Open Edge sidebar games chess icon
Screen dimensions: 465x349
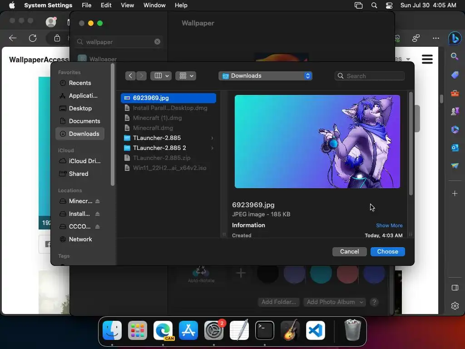click(x=455, y=111)
